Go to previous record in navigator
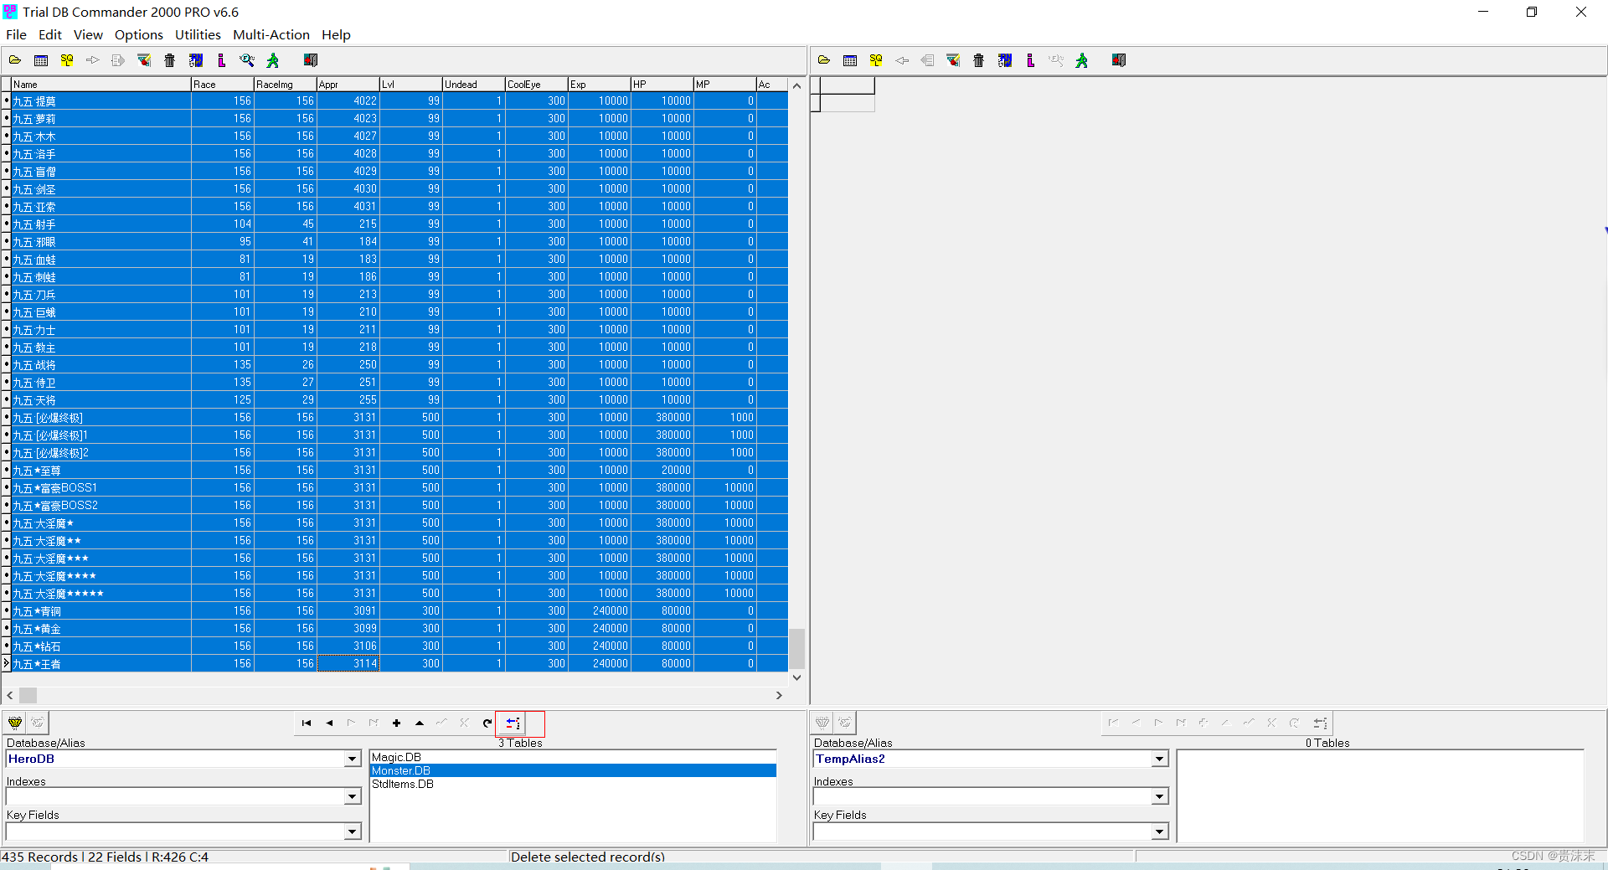 (329, 723)
